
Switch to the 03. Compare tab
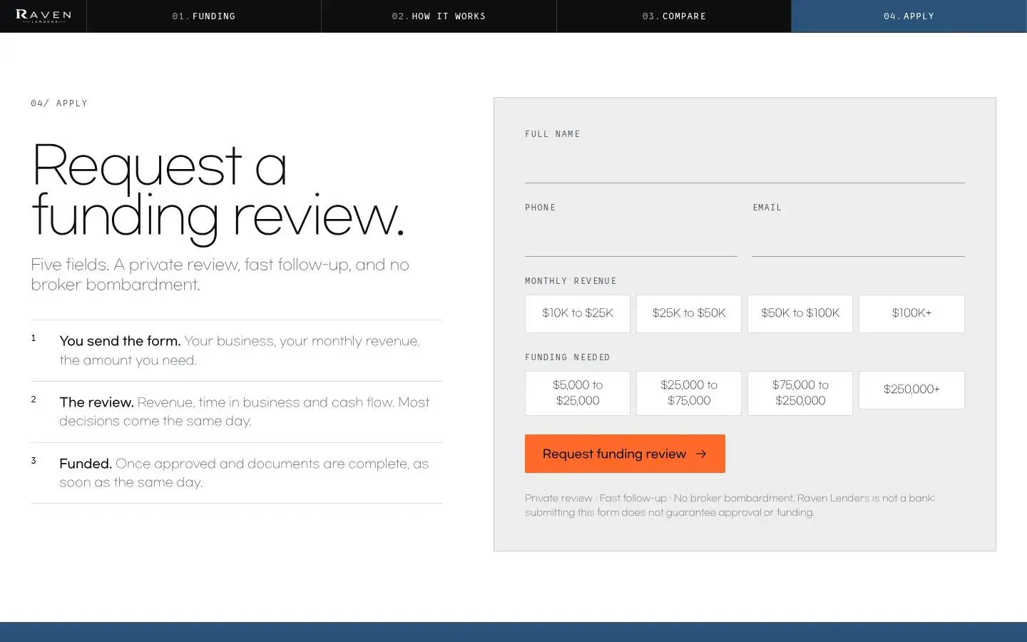(674, 16)
